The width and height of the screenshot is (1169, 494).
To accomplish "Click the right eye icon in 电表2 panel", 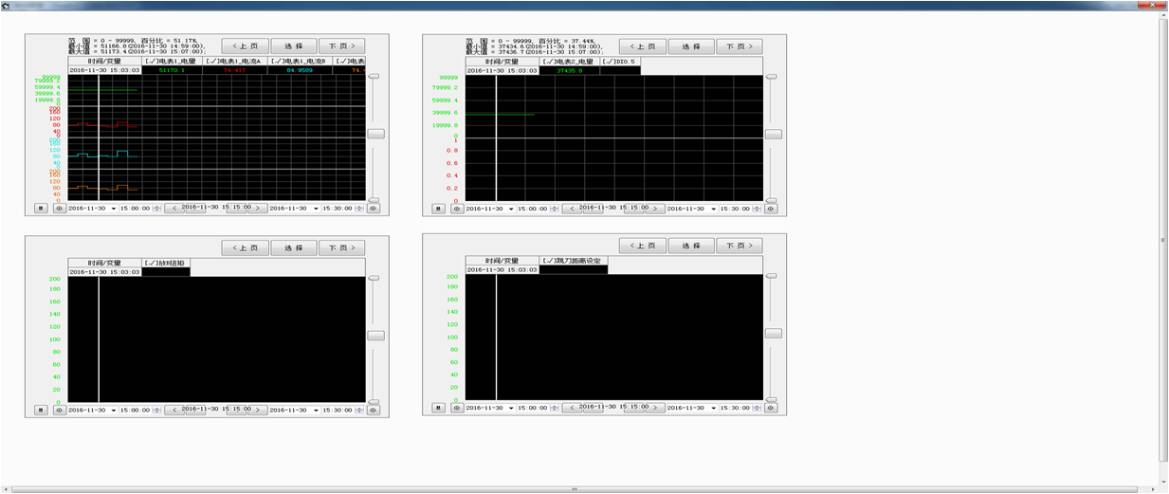I will (x=772, y=209).
